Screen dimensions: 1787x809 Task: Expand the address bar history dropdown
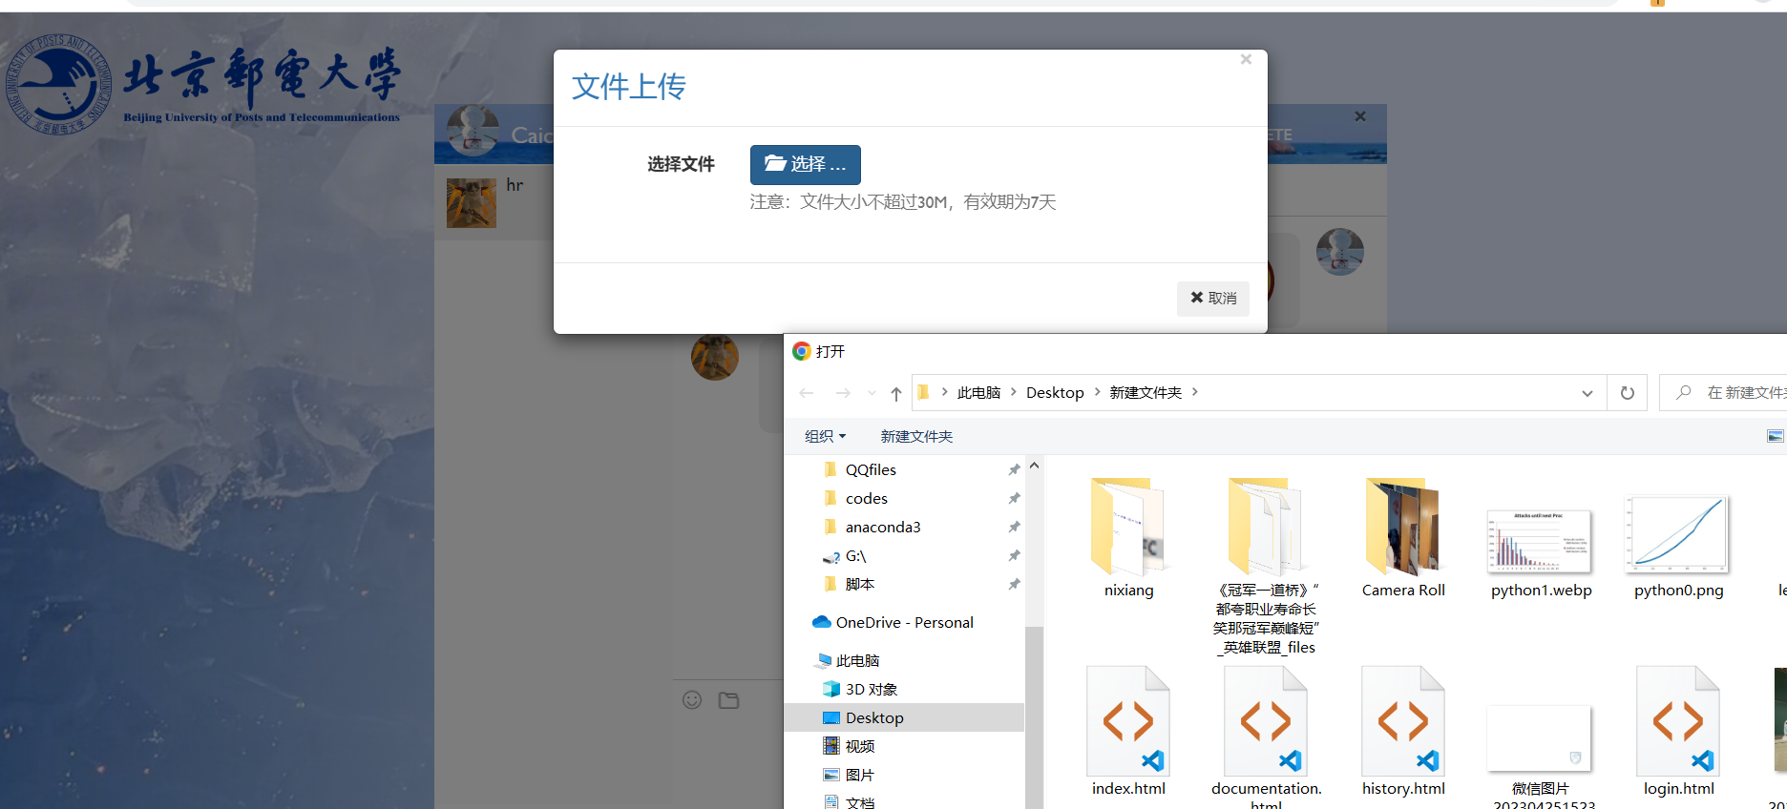click(x=1587, y=393)
